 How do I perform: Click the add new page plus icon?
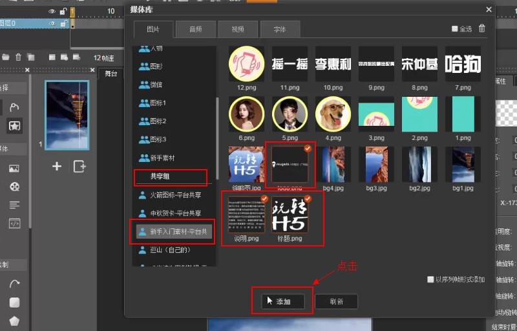[57, 166]
